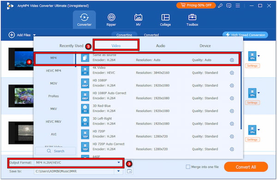
Task: Select MOV in the format list
Action: [x=54, y=84]
